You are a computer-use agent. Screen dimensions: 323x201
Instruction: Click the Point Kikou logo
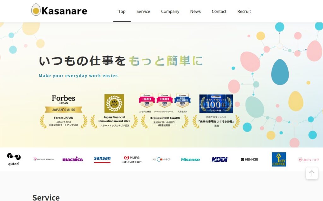point(44,159)
